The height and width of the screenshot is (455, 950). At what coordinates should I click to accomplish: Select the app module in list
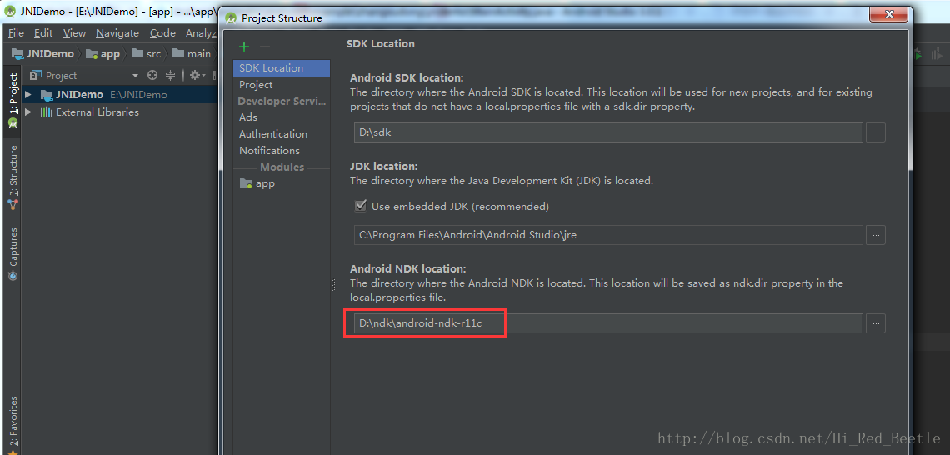[x=264, y=183]
